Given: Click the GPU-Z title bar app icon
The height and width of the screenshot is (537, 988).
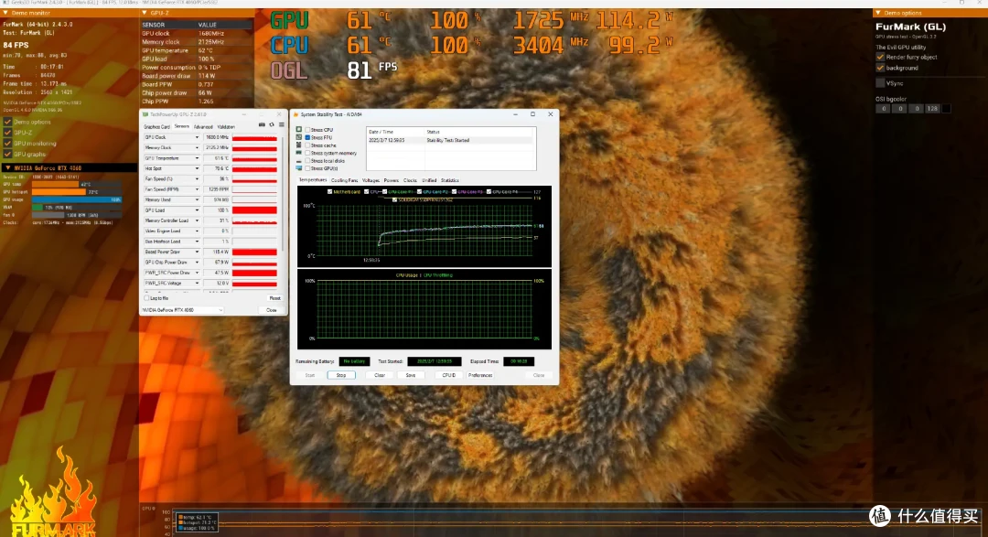Looking at the screenshot, I should (x=145, y=114).
